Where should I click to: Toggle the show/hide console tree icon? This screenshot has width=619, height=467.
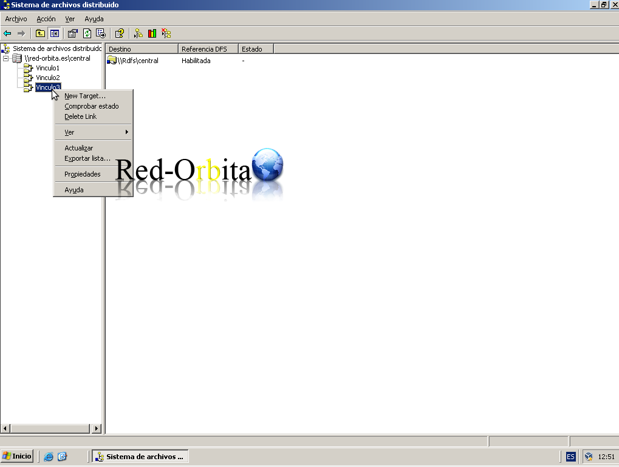[55, 33]
